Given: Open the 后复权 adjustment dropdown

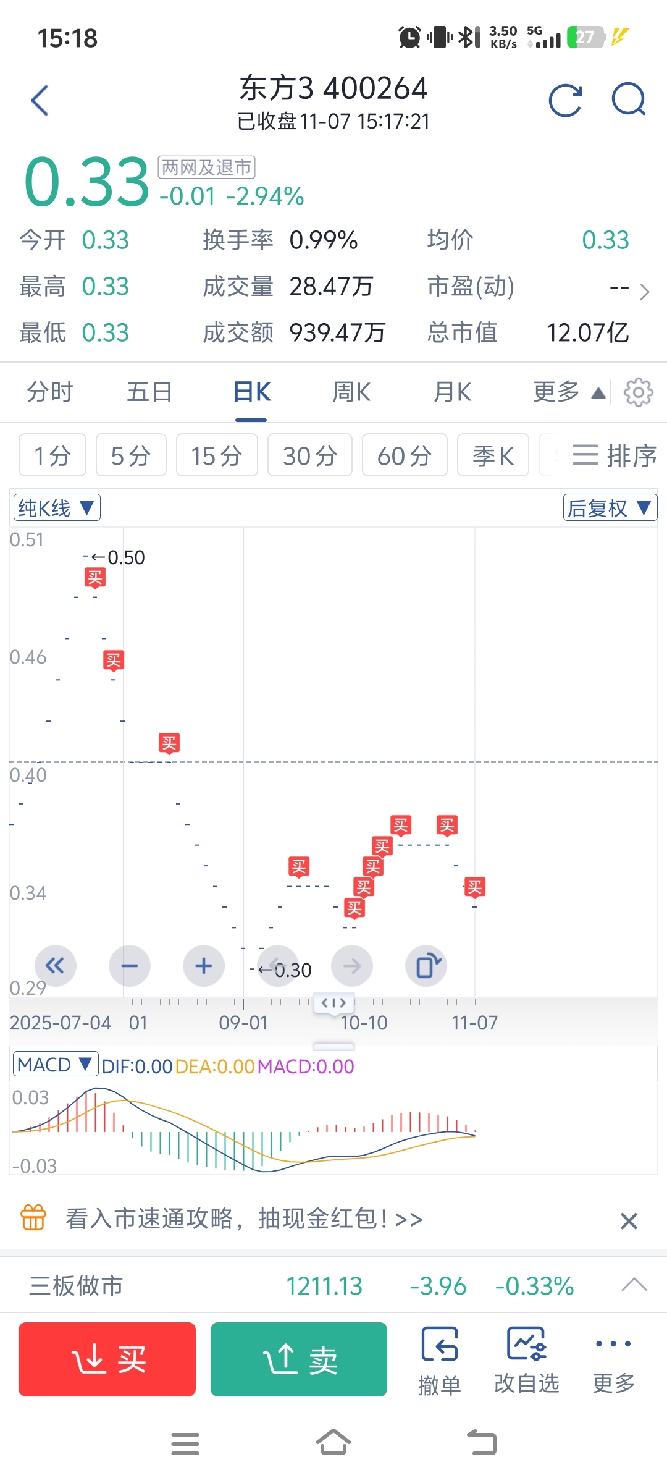Looking at the screenshot, I should coord(610,508).
